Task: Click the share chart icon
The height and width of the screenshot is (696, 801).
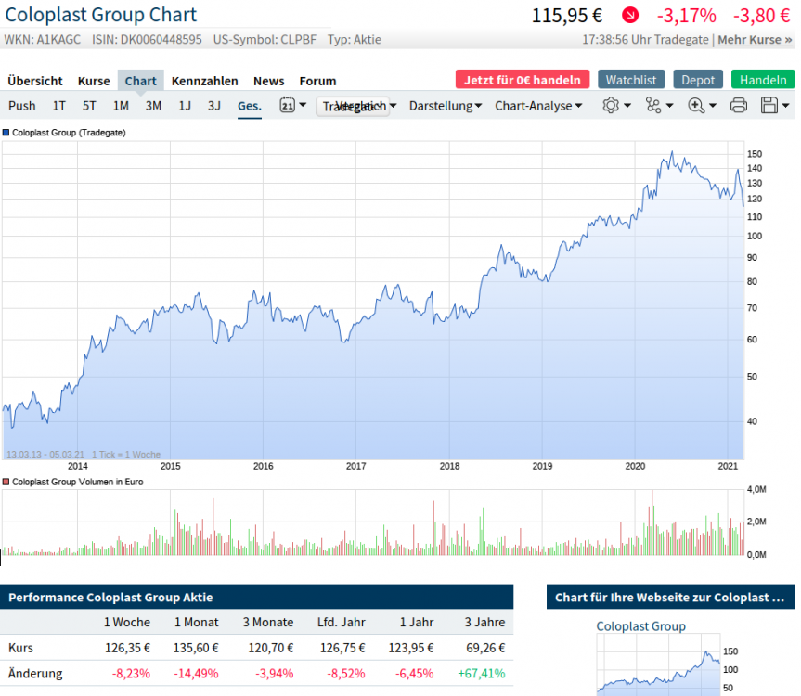Action: [653, 106]
